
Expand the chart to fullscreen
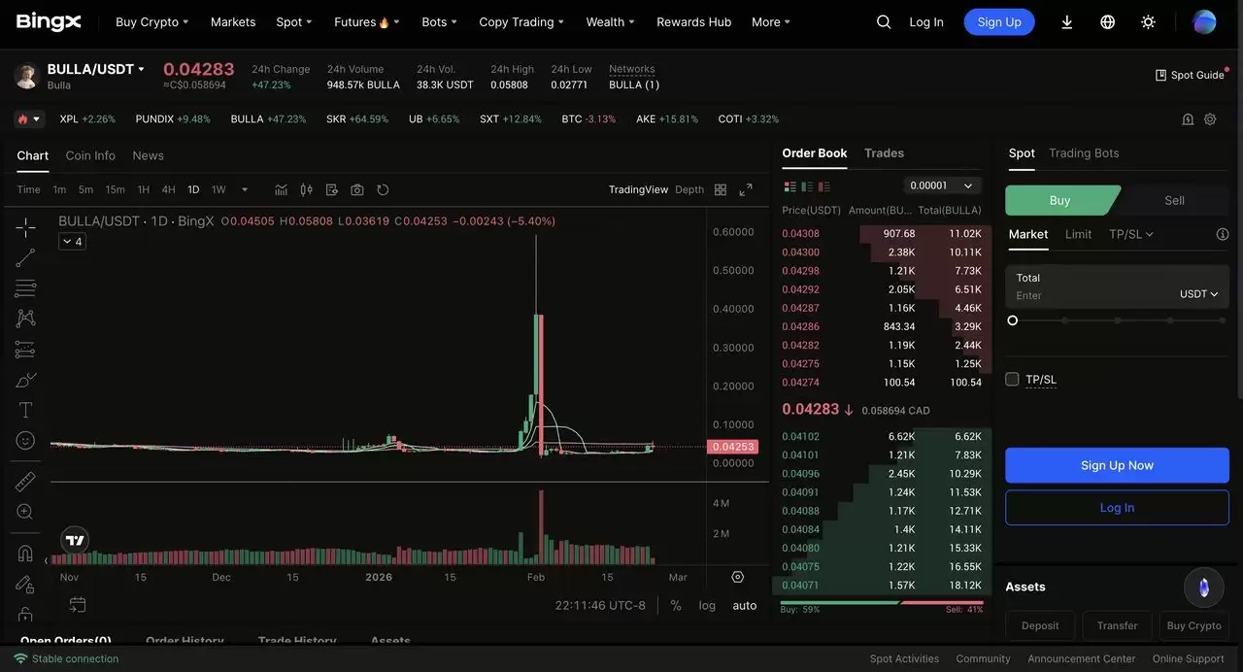746,189
